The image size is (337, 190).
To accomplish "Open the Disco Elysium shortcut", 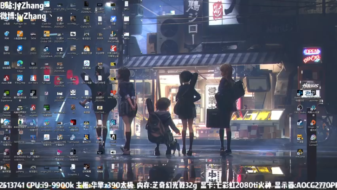I will click(6, 155).
